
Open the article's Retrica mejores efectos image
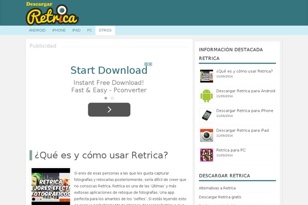pos(51,187)
